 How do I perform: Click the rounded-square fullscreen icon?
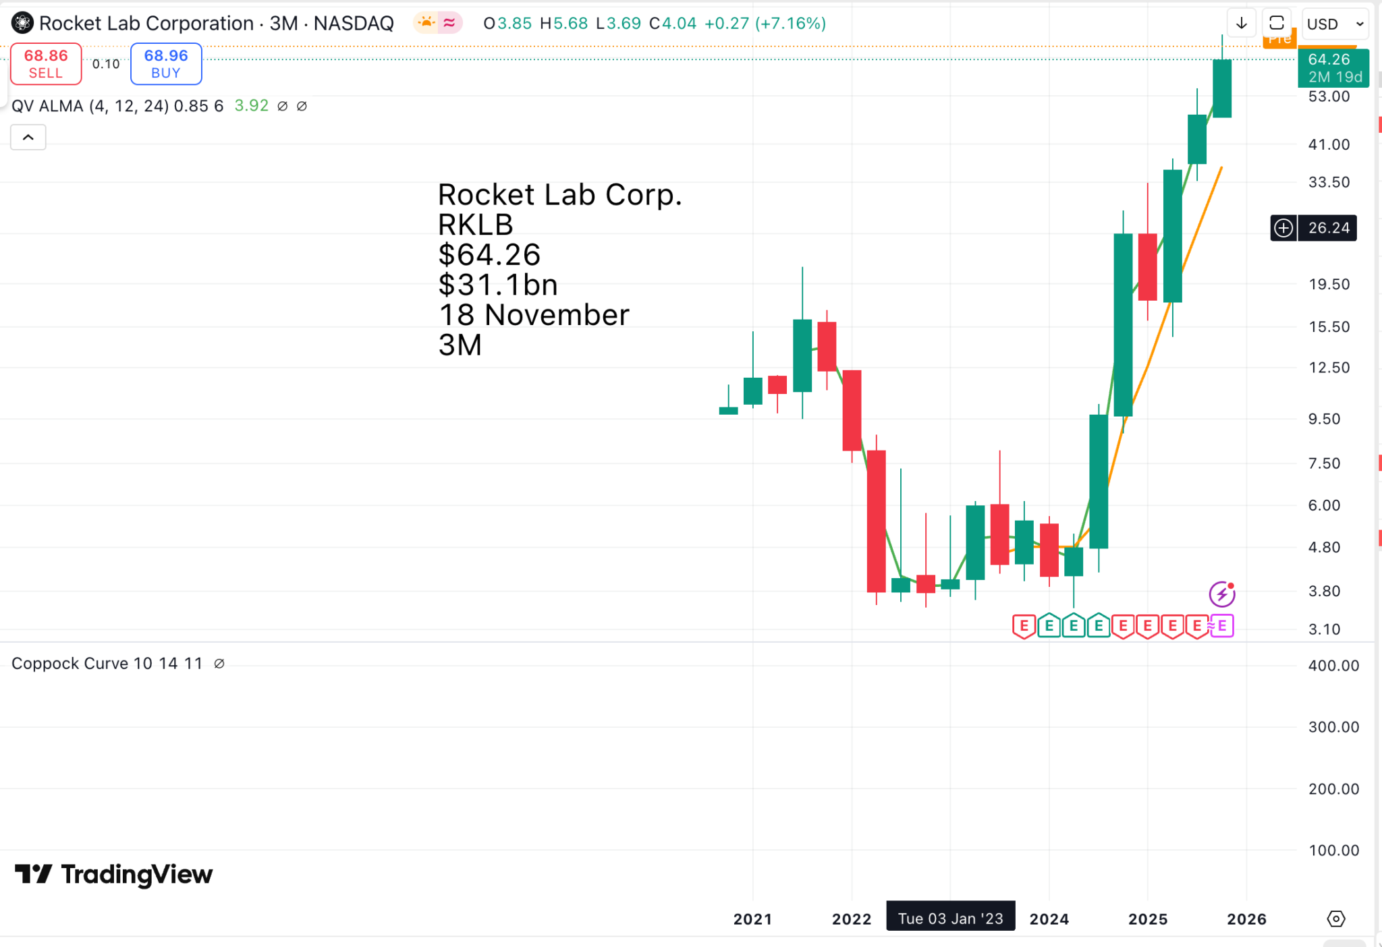pyautogui.click(x=1276, y=23)
